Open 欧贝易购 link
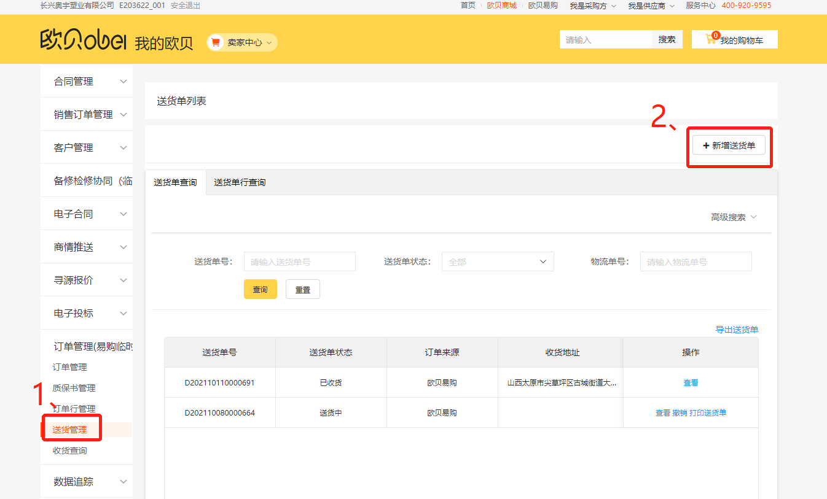This screenshot has width=827, height=499. [543, 6]
